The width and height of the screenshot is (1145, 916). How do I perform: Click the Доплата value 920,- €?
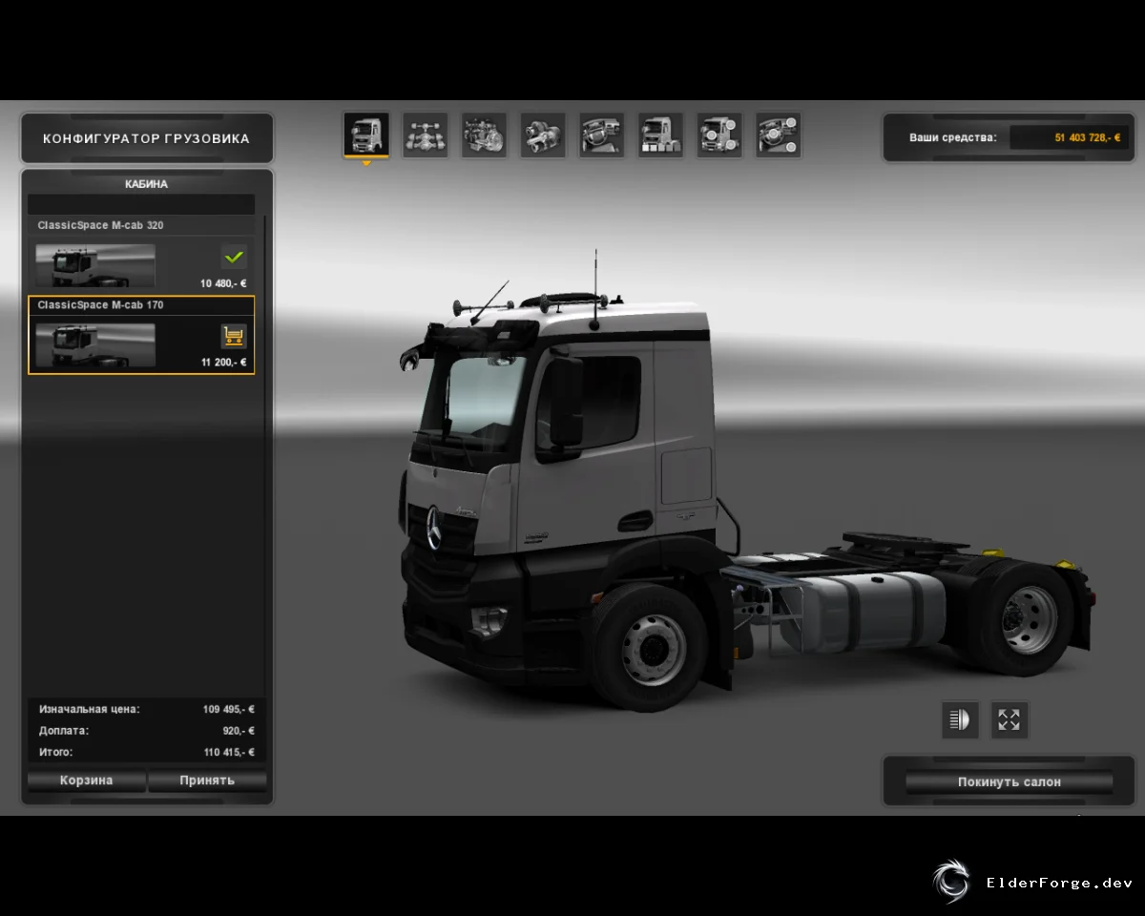pos(239,731)
